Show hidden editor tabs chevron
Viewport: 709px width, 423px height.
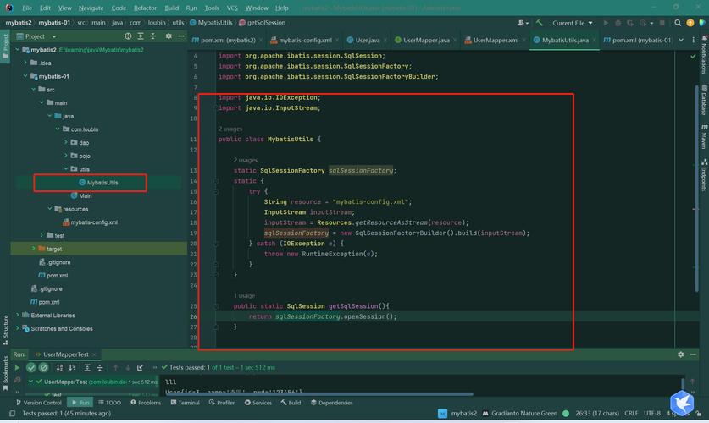pos(681,40)
